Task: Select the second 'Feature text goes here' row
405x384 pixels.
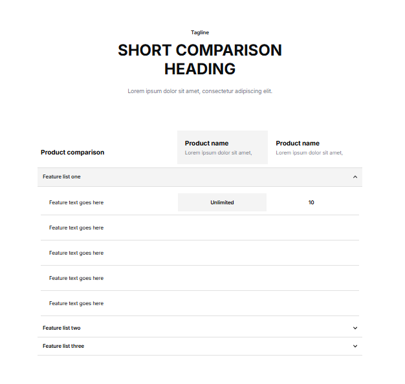Action: [76, 228]
